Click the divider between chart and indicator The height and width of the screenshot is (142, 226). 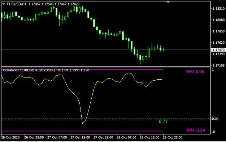(106, 67)
